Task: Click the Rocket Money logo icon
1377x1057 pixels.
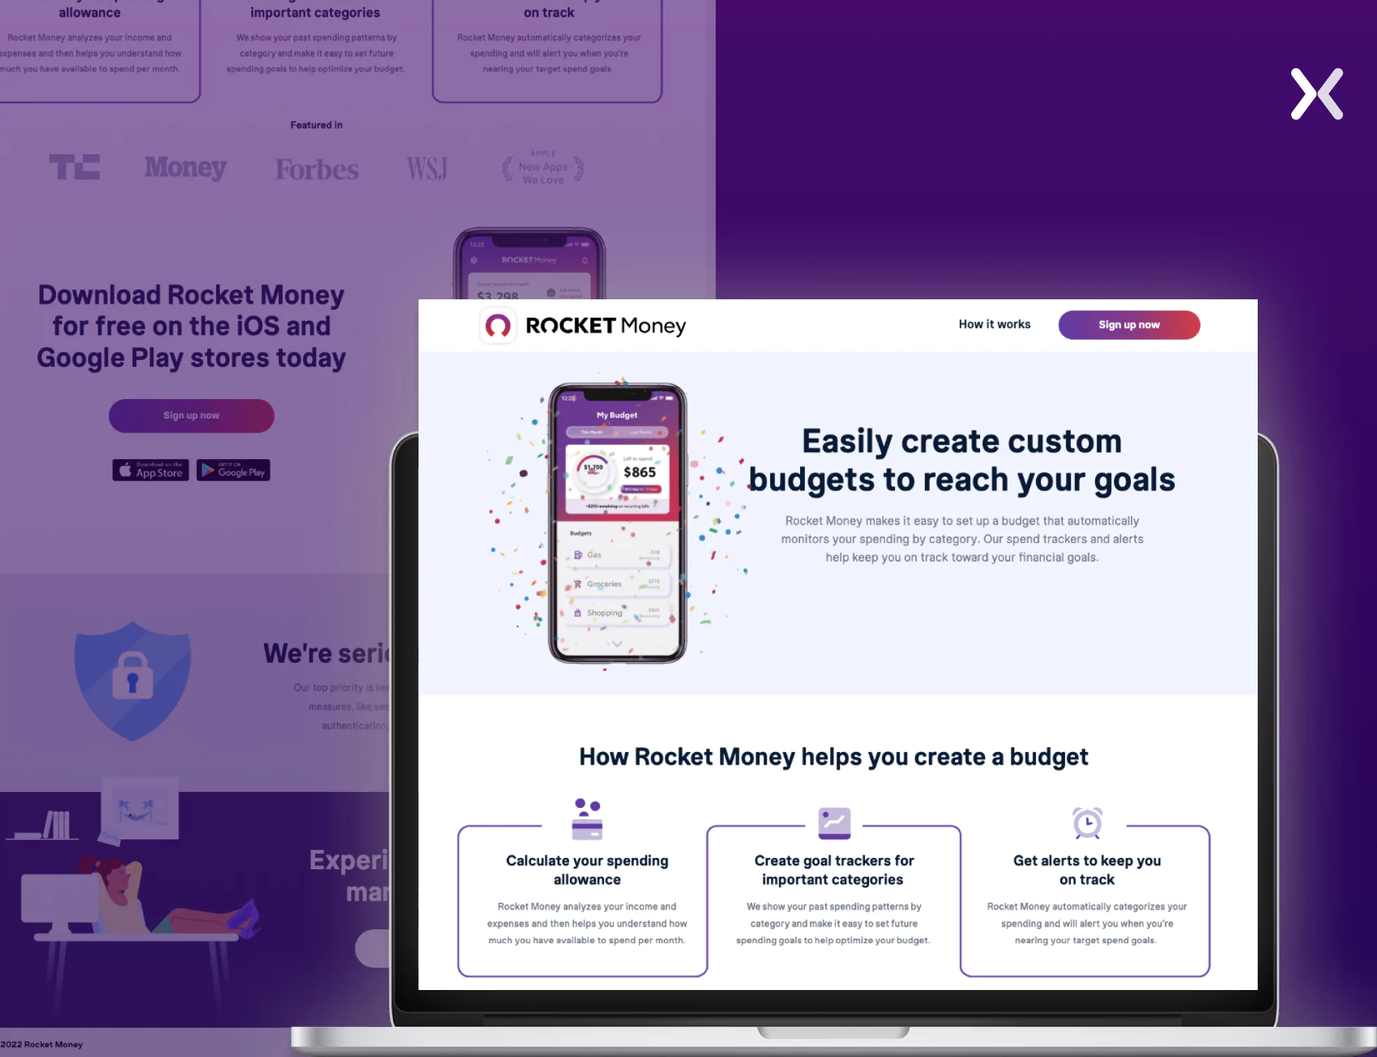Action: [497, 324]
